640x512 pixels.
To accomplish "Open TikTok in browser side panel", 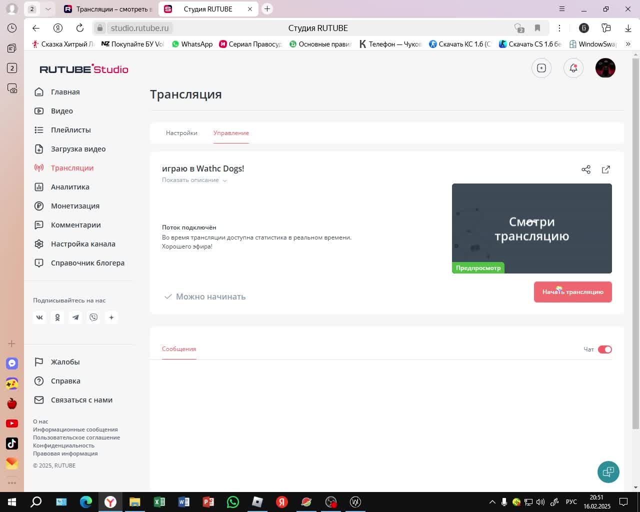I will pos(12,443).
